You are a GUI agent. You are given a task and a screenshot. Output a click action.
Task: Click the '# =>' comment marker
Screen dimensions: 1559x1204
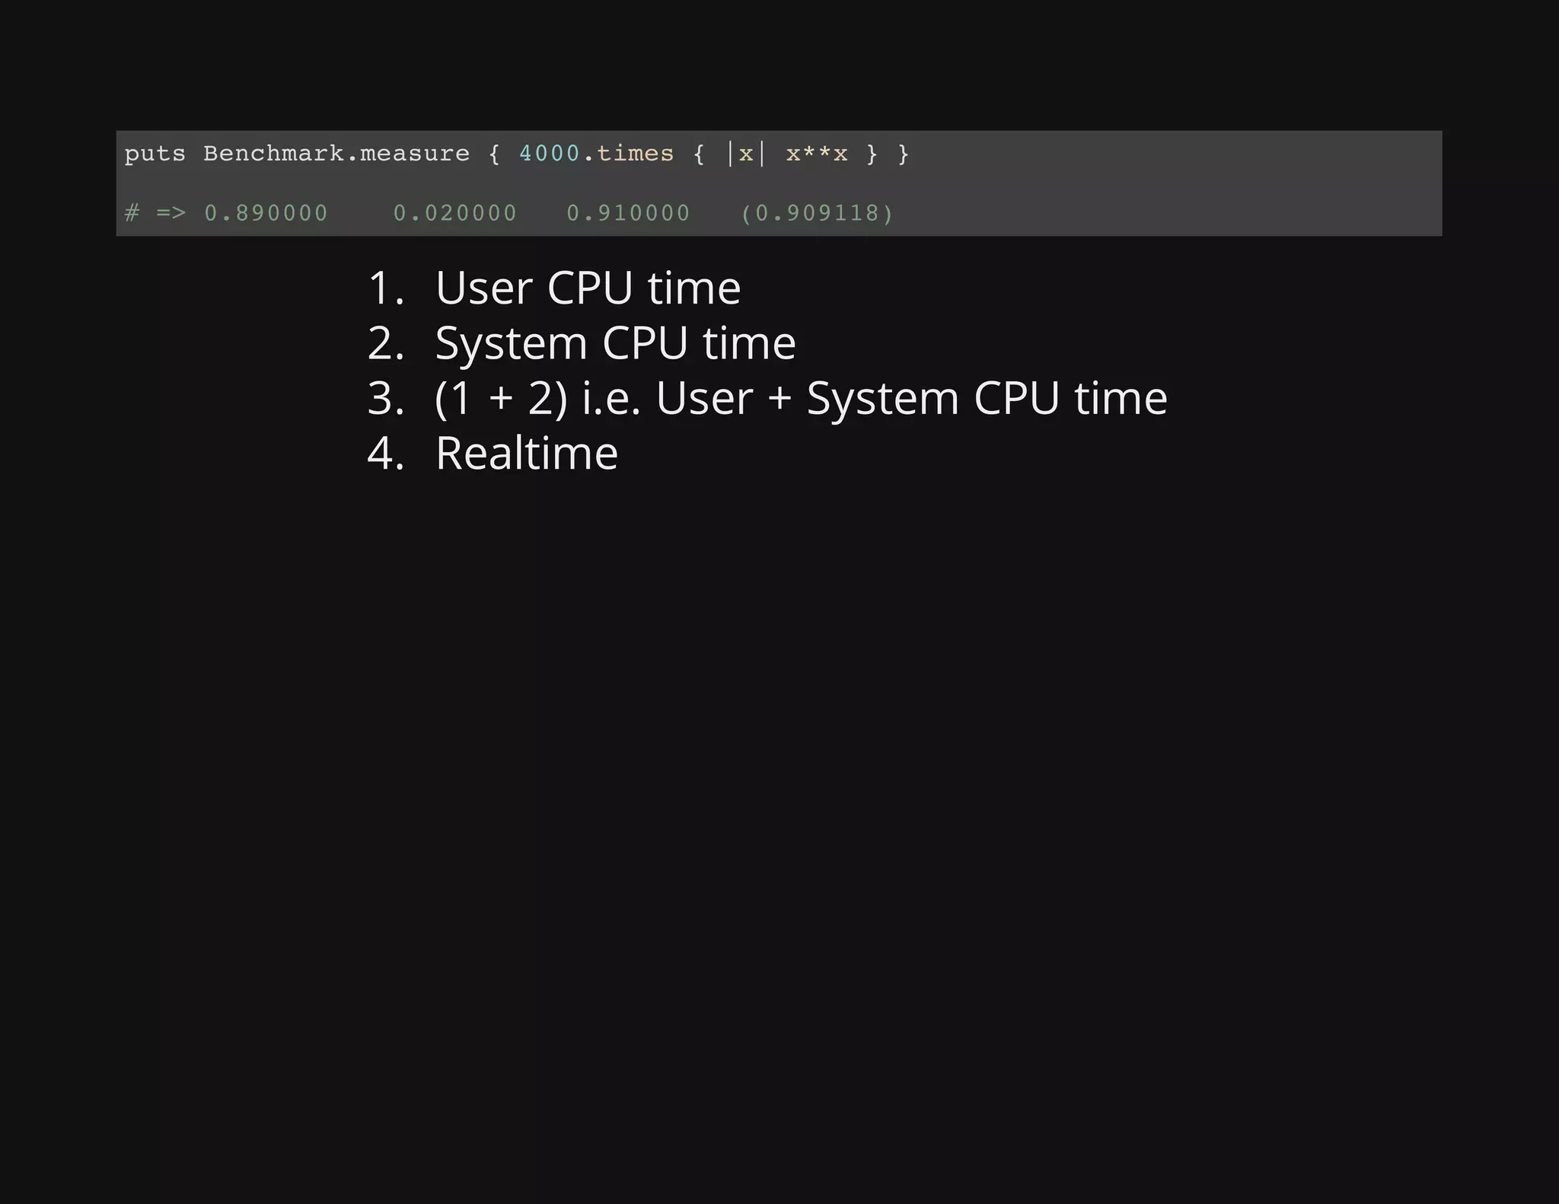pyautogui.click(x=155, y=213)
